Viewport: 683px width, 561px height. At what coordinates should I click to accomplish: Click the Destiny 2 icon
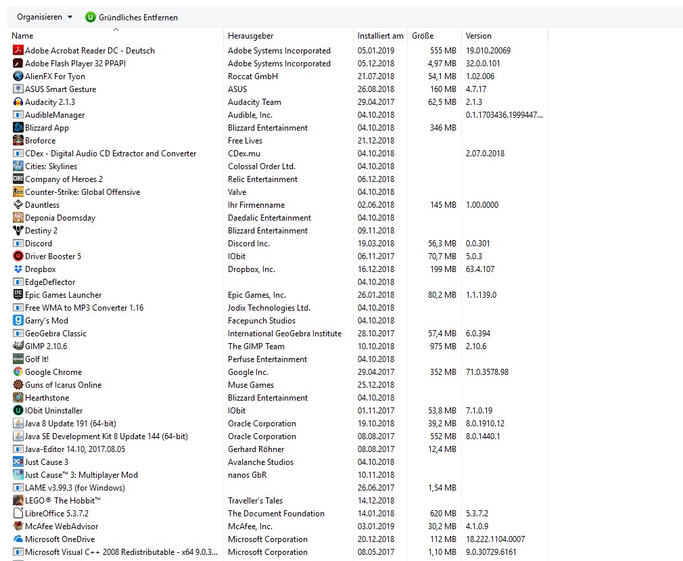click(18, 230)
